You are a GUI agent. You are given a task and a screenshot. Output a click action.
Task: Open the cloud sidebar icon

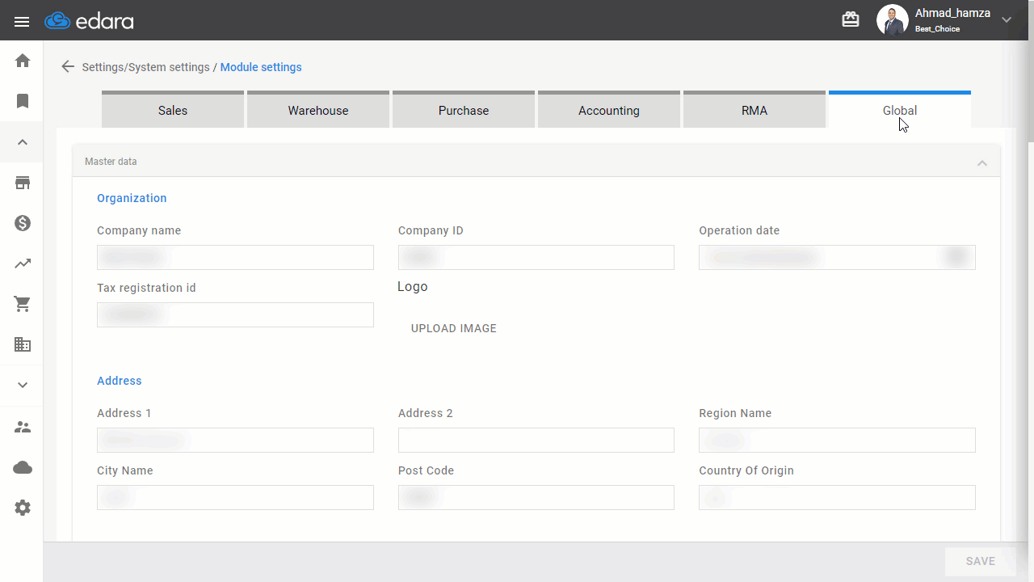23,467
